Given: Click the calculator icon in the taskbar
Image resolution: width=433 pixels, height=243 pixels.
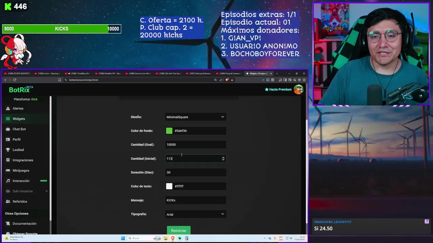Looking at the screenshot, I should [187, 238].
